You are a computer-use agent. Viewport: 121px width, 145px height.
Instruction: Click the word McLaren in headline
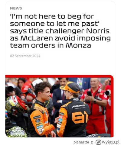click(x=37, y=38)
